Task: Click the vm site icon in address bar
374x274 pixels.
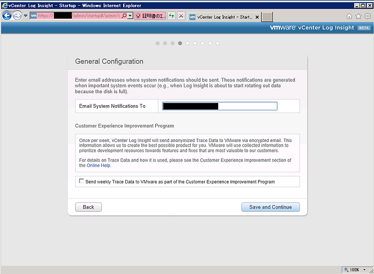Action: (x=34, y=16)
